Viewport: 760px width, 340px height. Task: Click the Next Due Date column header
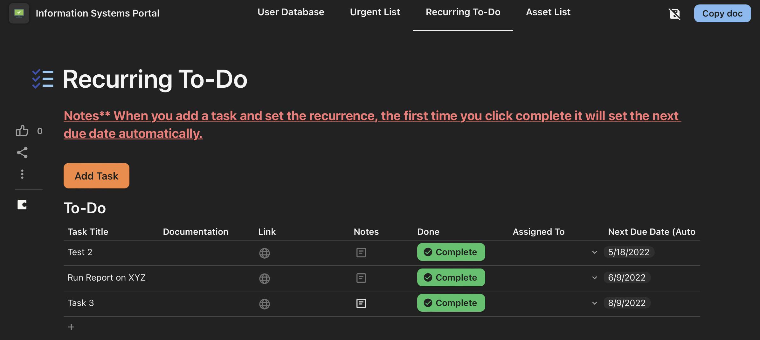click(652, 232)
